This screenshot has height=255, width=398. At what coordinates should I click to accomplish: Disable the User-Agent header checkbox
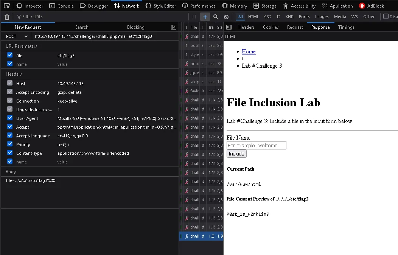10,118
